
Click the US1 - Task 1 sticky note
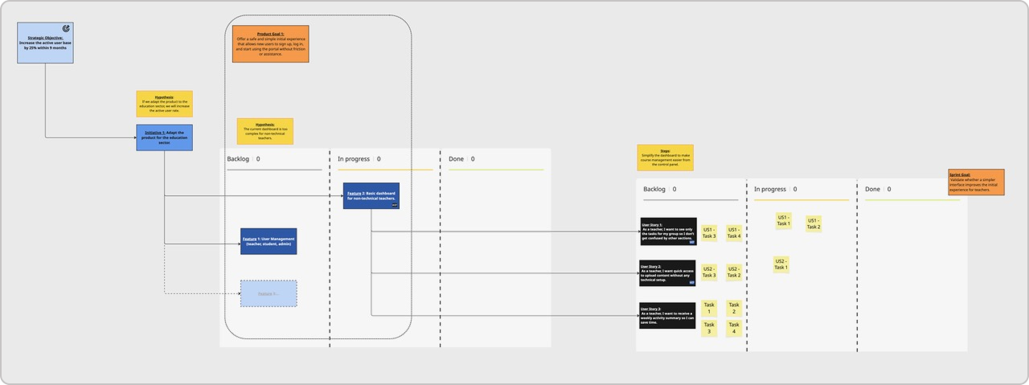coord(783,220)
